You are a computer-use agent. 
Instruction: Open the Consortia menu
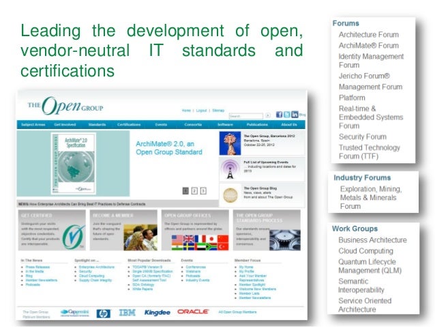[x=193, y=124]
